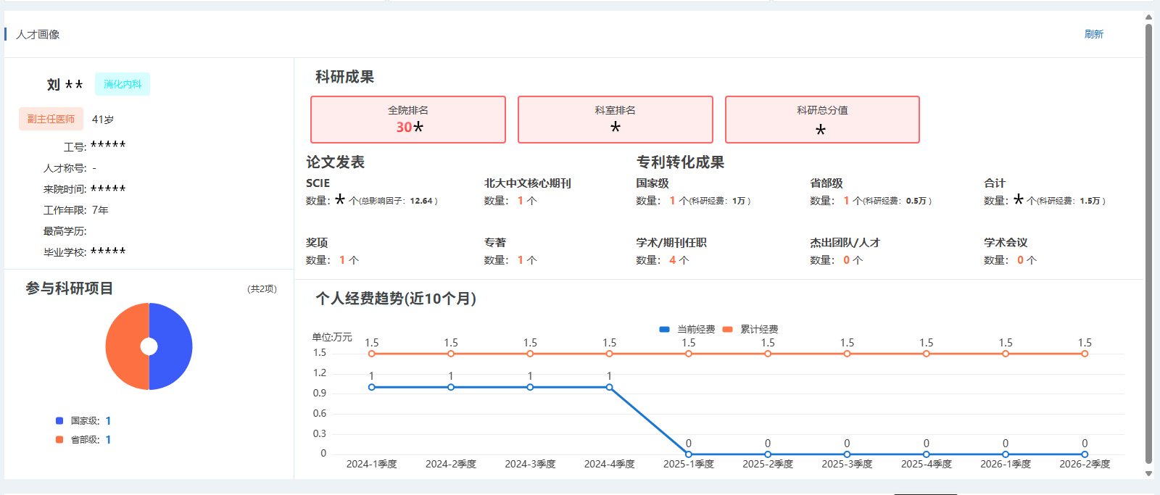The height and width of the screenshot is (495, 1160).
Task: Open the 科研总分值 score card
Action: click(822, 120)
